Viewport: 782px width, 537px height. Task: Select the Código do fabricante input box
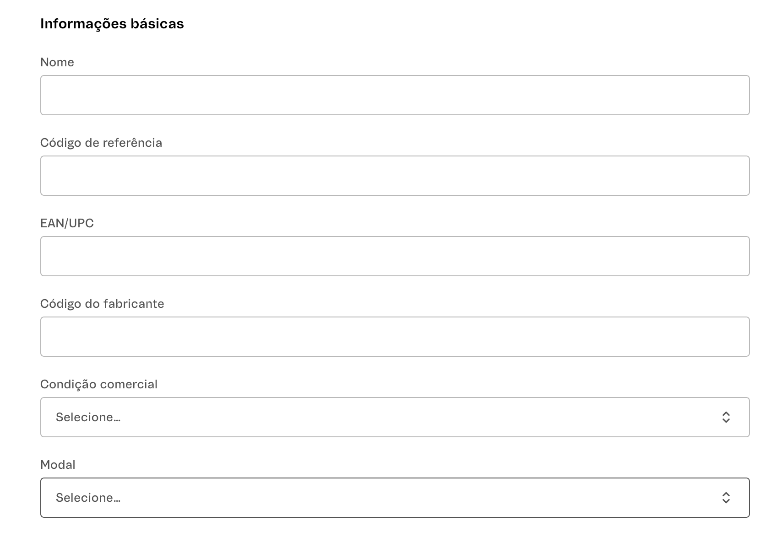click(395, 337)
